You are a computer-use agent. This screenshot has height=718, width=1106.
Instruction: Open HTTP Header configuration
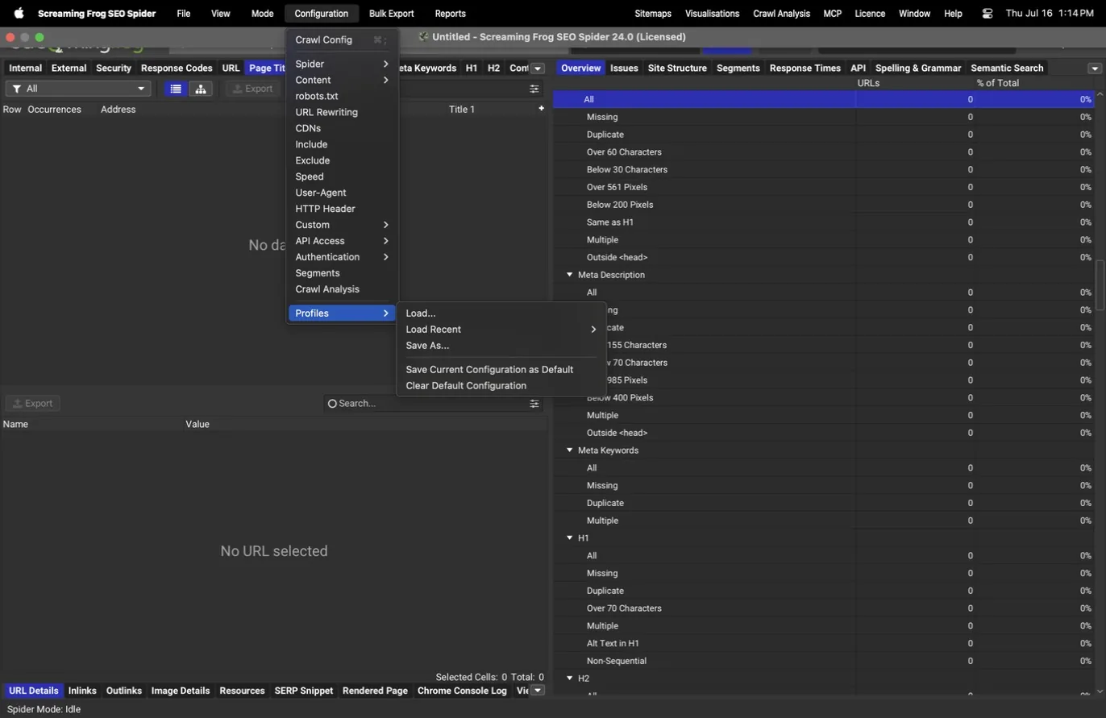pos(342,209)
